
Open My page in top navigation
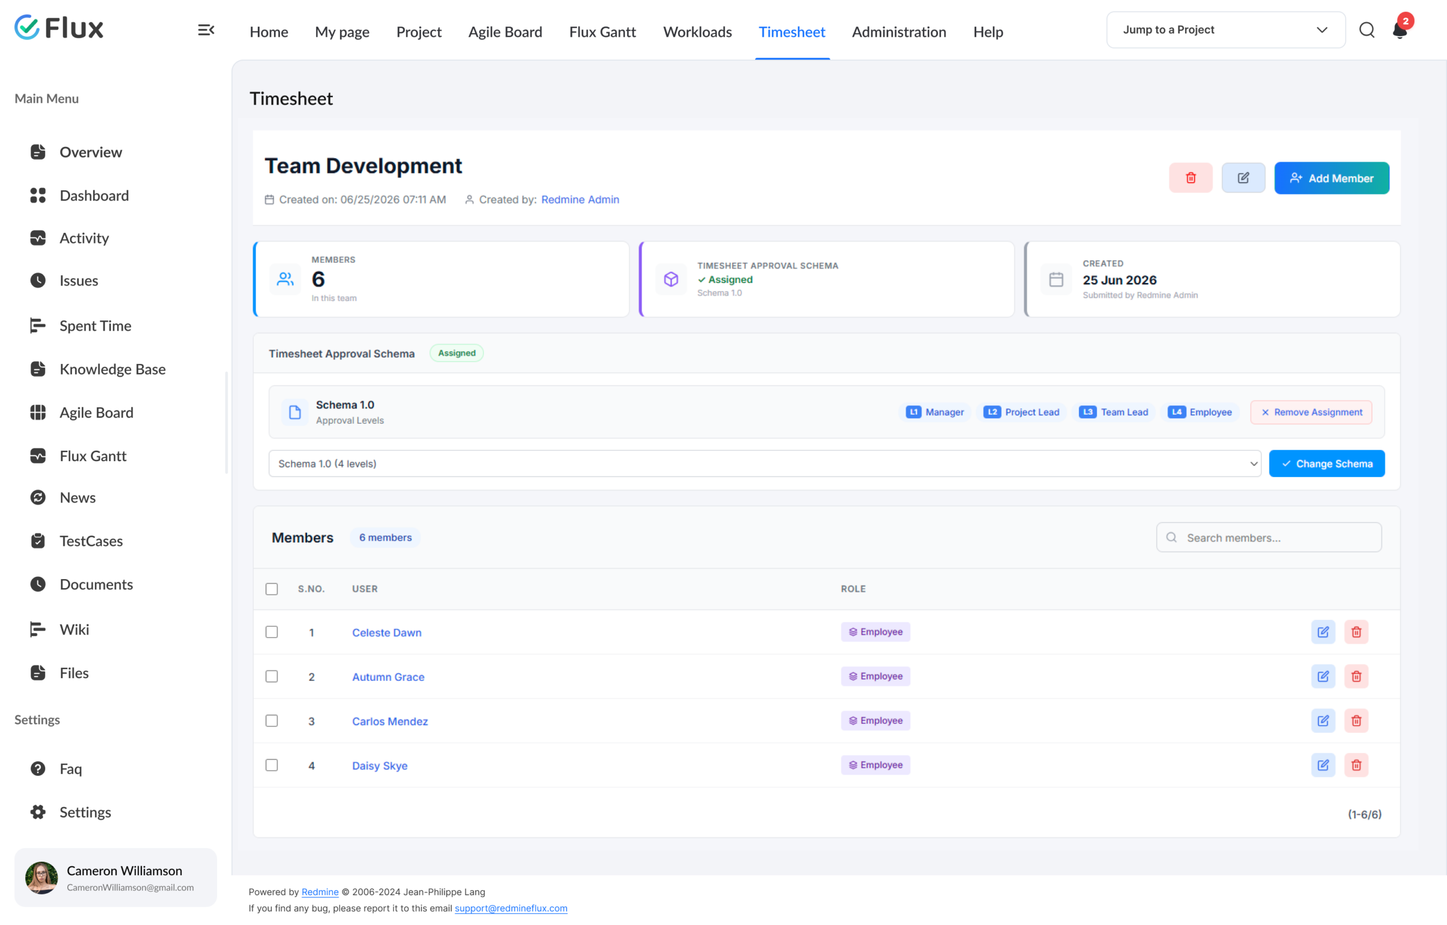tap(342, 32)
